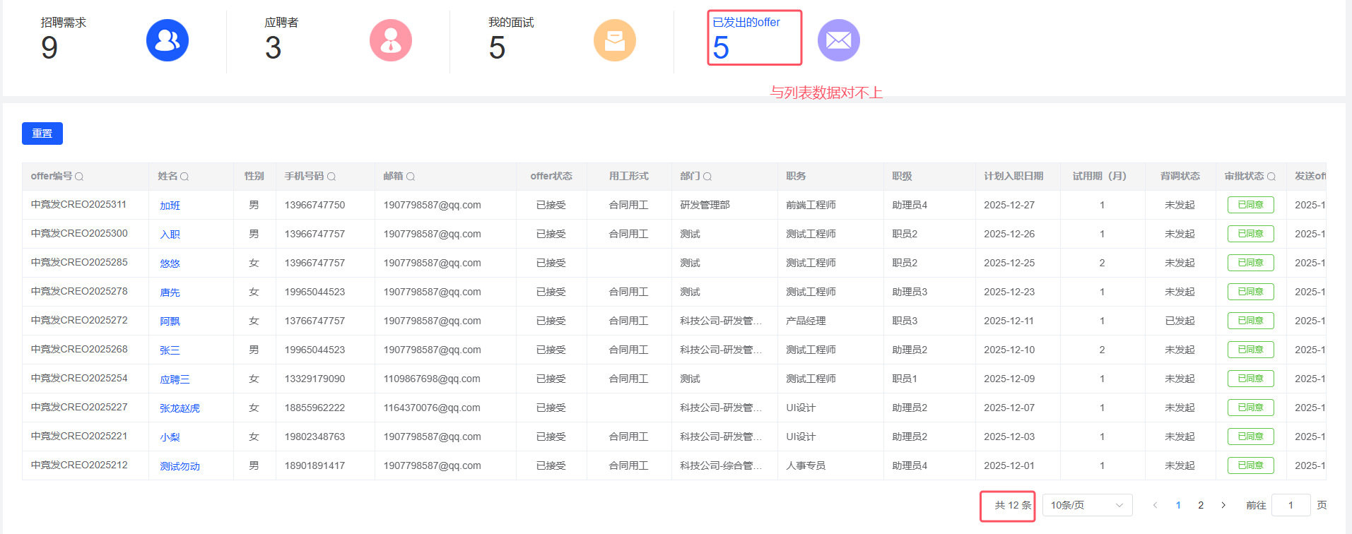Viewport: 1352px width, 534px height.
Task: Select the 已发出的offer statistics card
Action: (753, 37)
